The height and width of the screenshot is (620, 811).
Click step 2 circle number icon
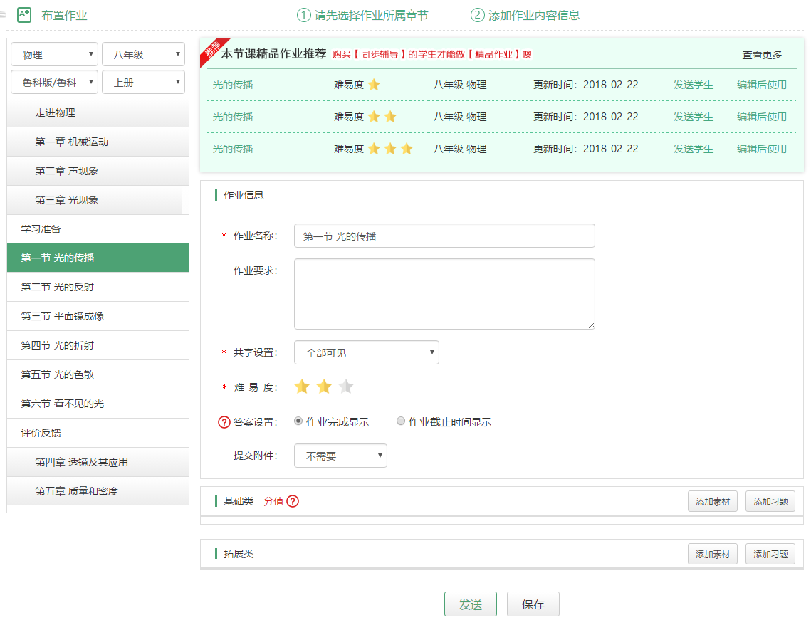(x=477, y=15)
